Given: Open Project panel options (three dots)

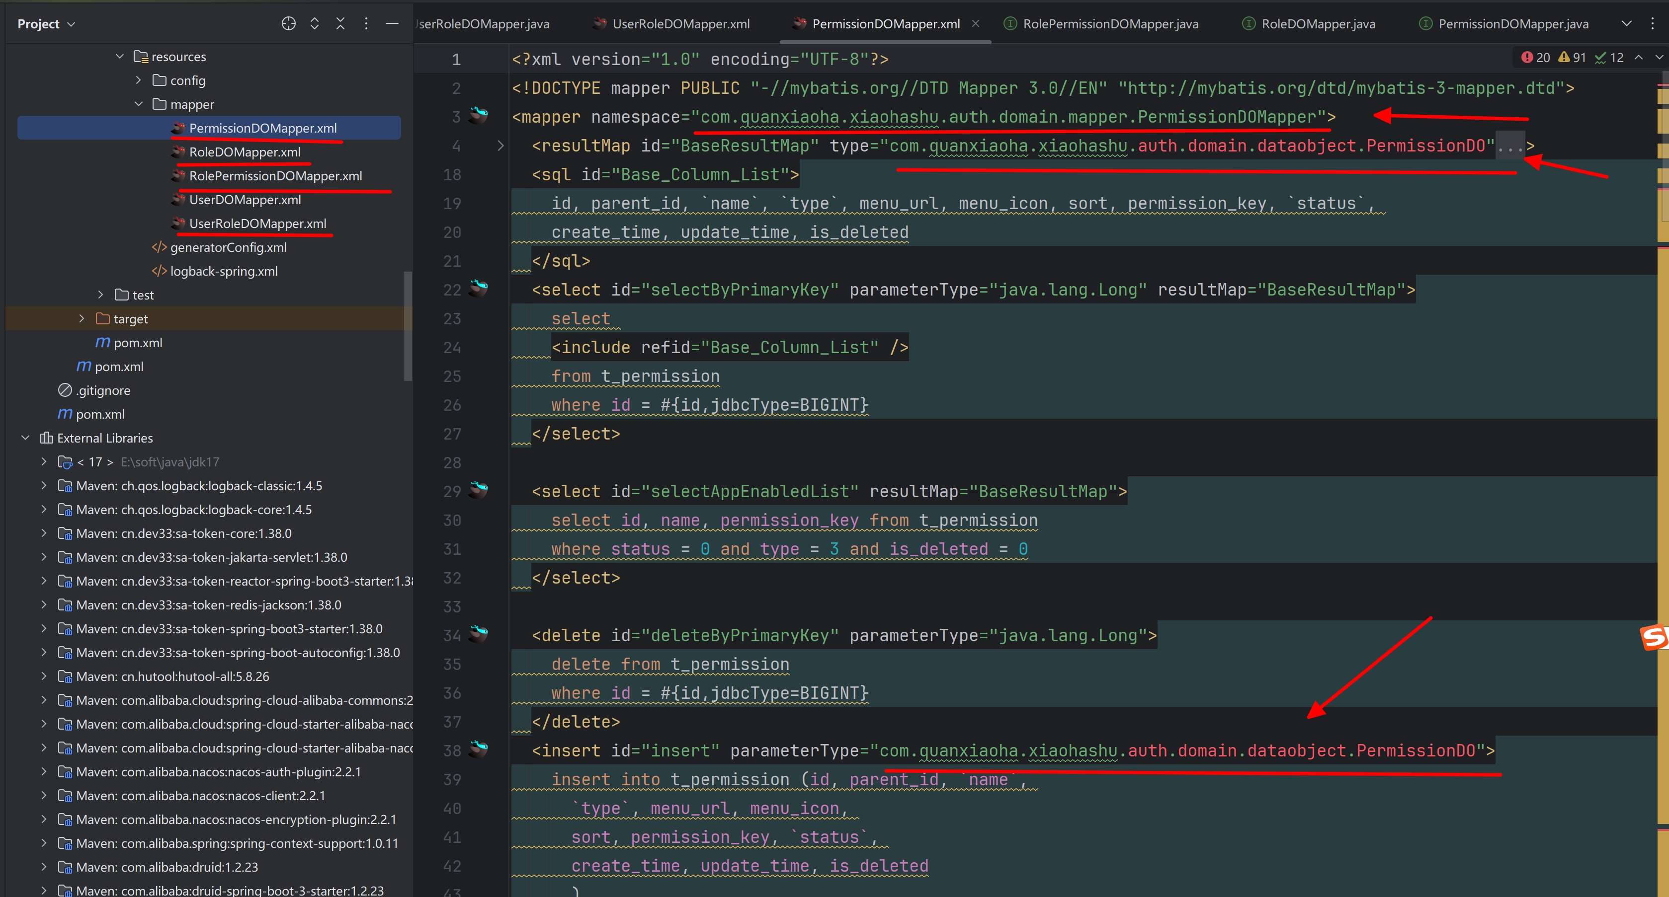Looking at the screenshot, I should pyautogui.click(x=366, y=24).
